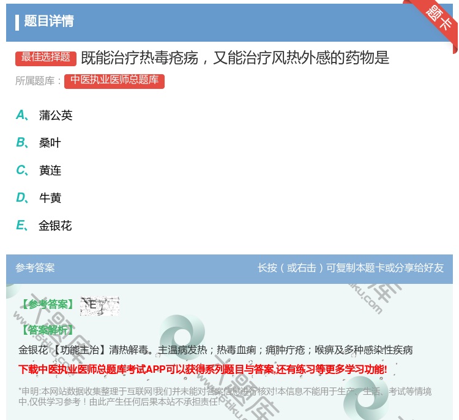Choose answer option C 黄连
Screen dimensions: 459x420
[x=39, y=170]
